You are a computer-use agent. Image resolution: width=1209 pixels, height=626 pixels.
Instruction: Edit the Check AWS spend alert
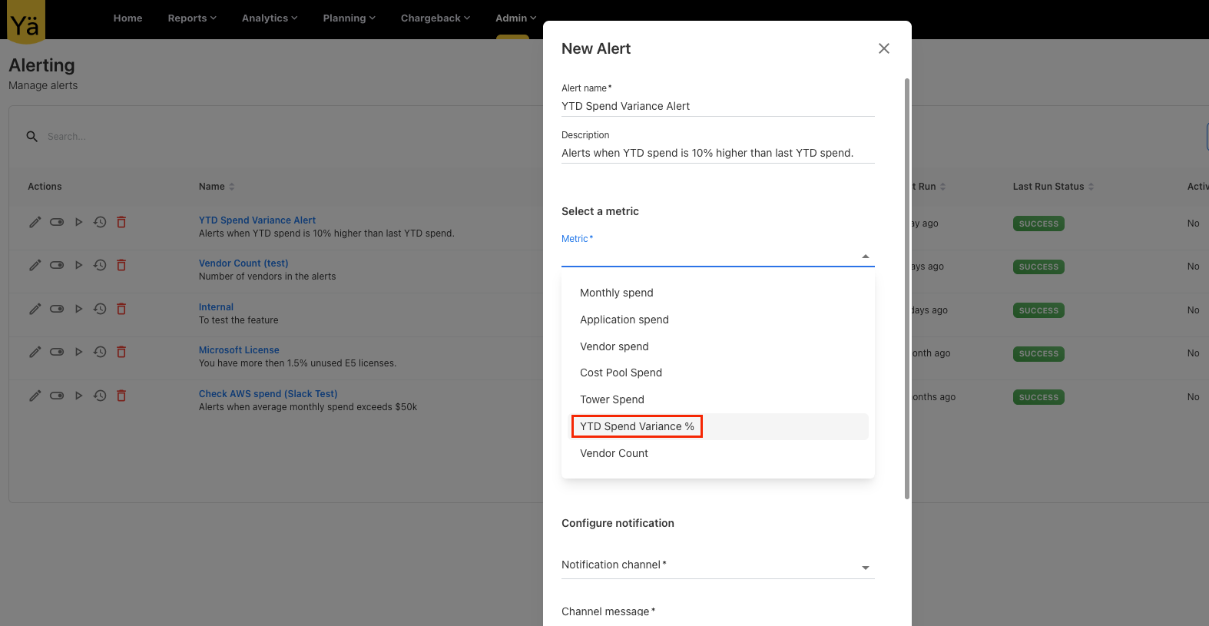point(35,396)
